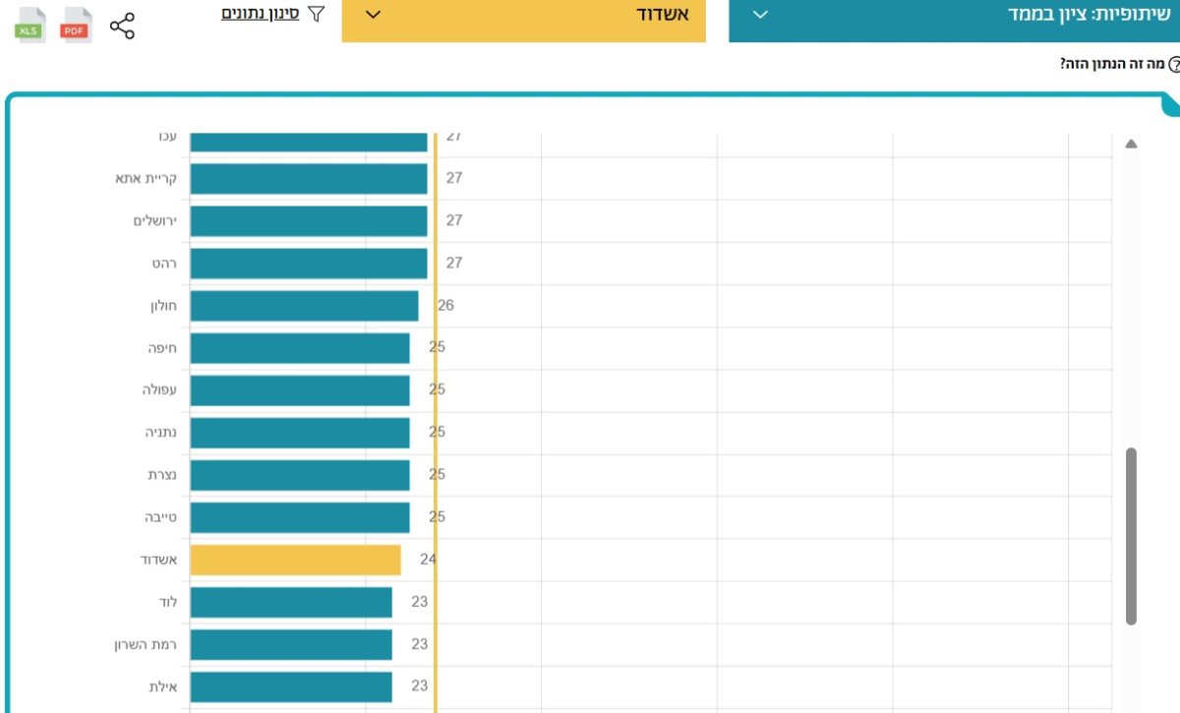The width and height of the screenshot is (1180, 713).
Task: Click the chevron in the yellow אשדוד selector
Action: click(x=373, y=15)
